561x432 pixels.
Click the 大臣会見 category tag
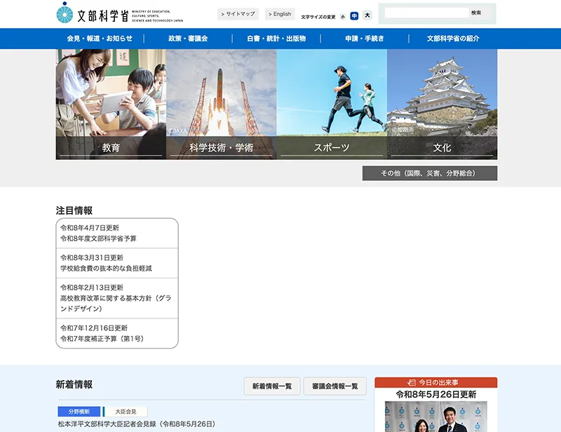(x=126, y=412)
